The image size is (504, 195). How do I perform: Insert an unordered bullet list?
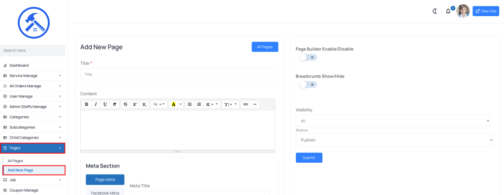point(189,104)
